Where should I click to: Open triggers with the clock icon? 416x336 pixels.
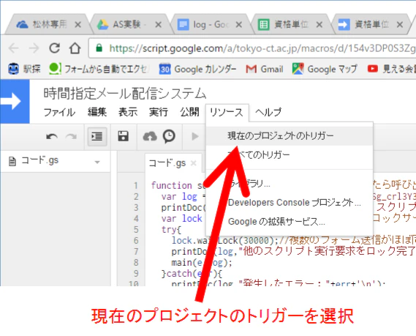[169, 136]
